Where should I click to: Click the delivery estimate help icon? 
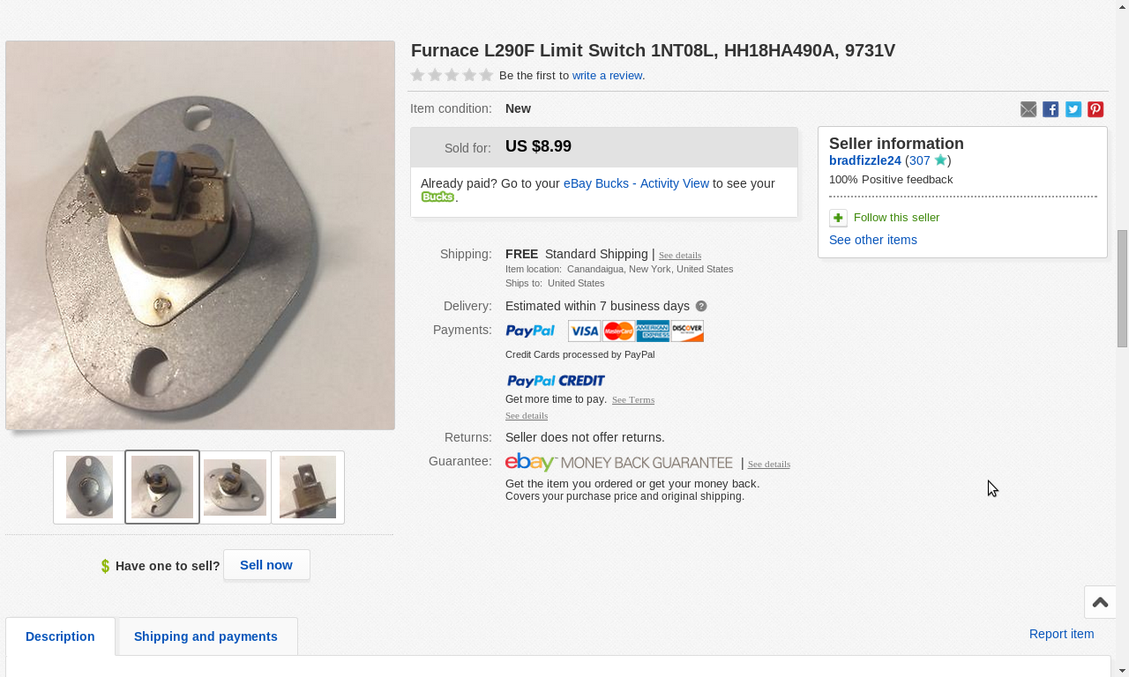(x=701, y=306)
